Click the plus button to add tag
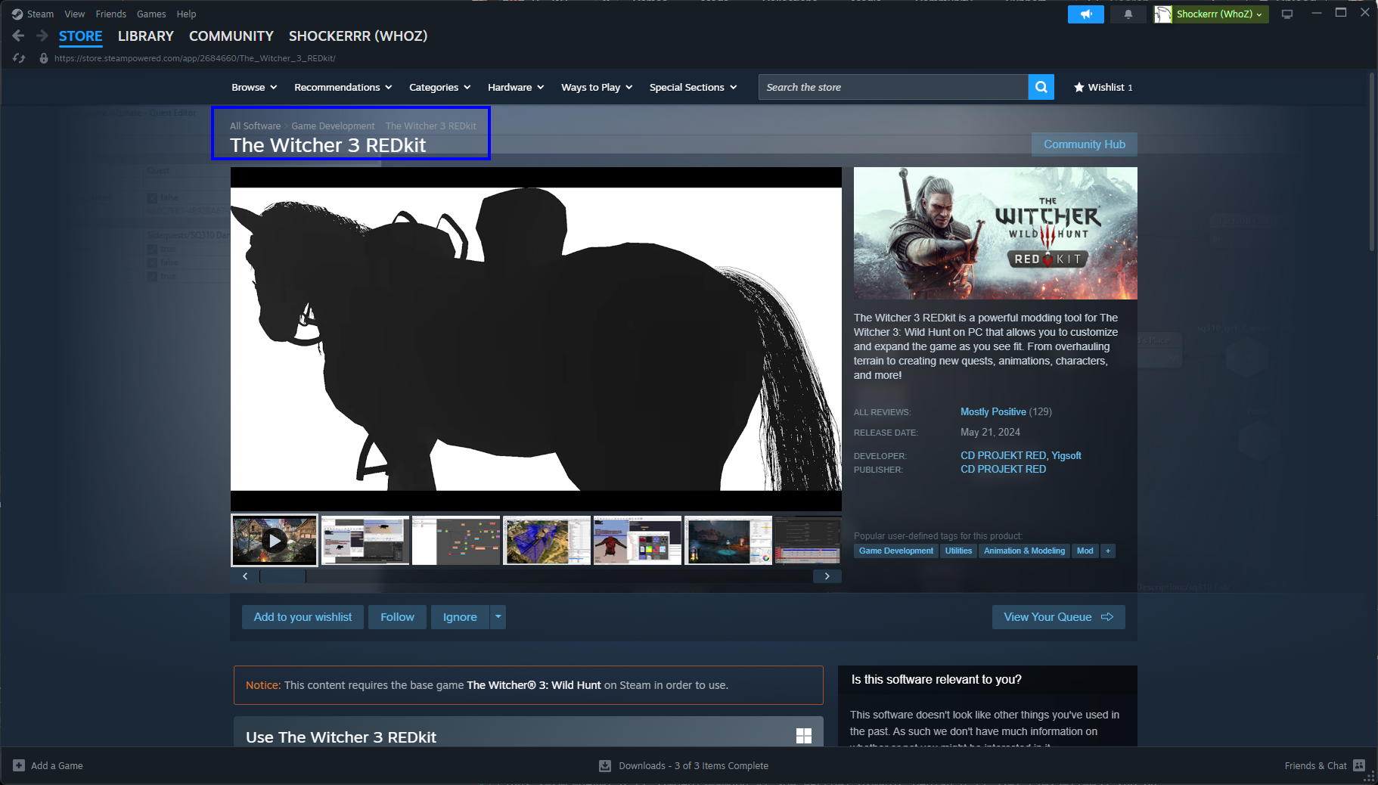This screenshot has height=785, width=1378. [x=1108, y=551]
